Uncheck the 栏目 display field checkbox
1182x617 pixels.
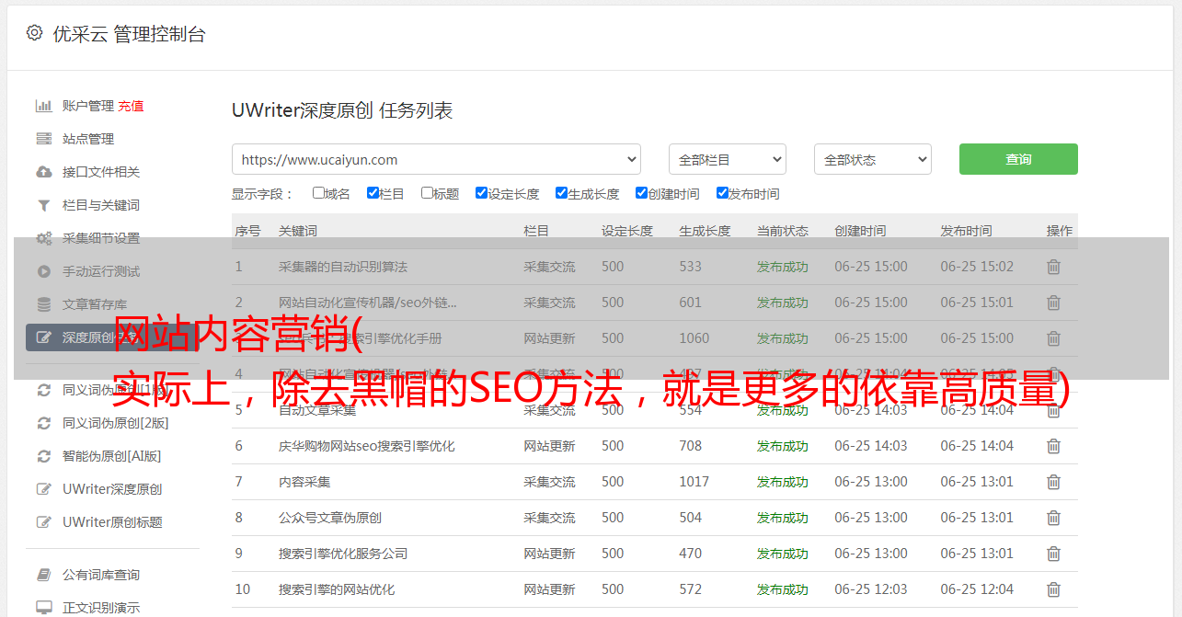(x=373, y=193)
